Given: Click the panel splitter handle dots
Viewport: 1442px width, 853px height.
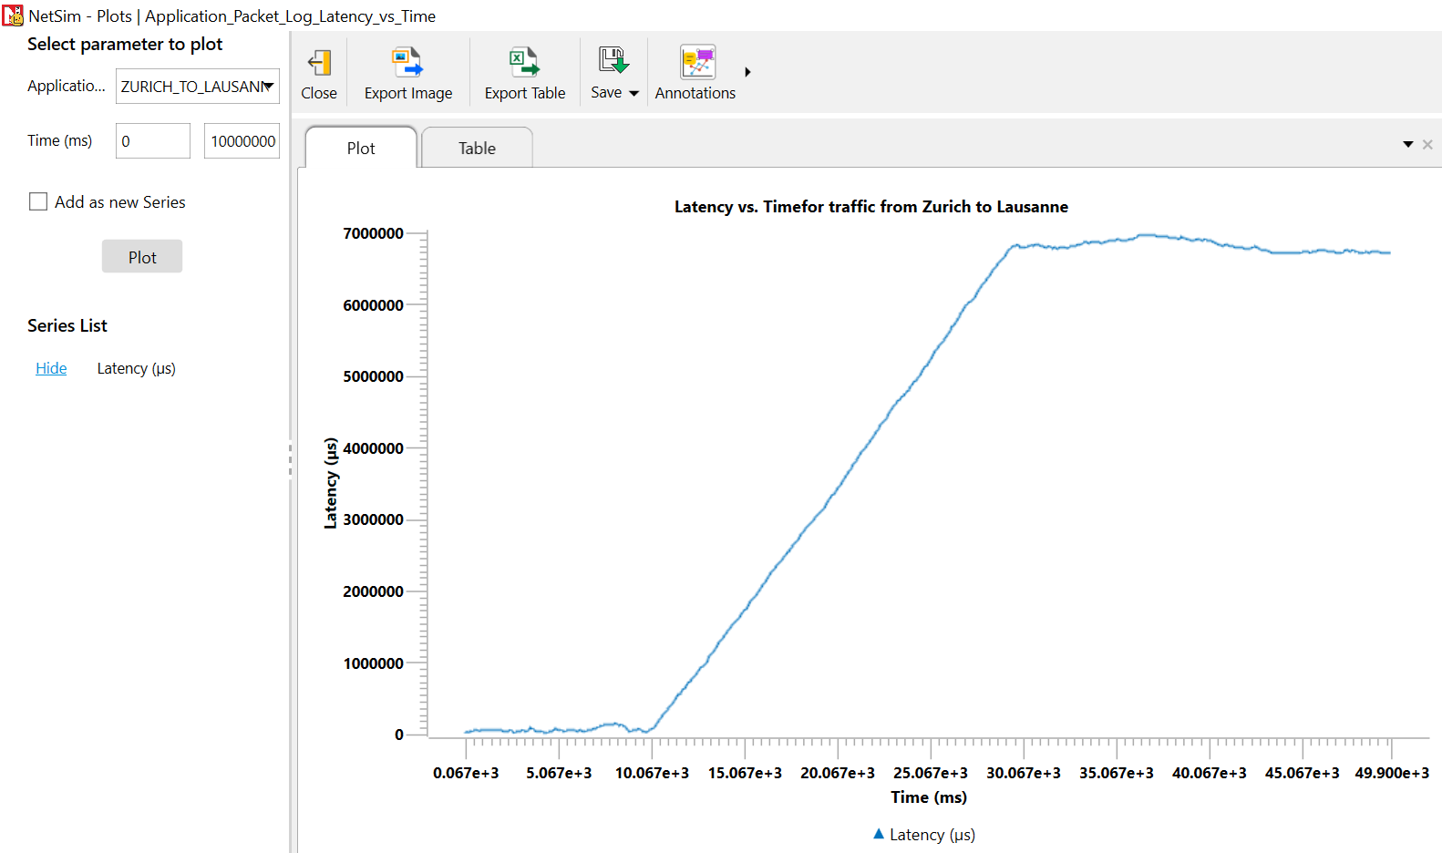Looking at the screenshot, I should [291, 458].
